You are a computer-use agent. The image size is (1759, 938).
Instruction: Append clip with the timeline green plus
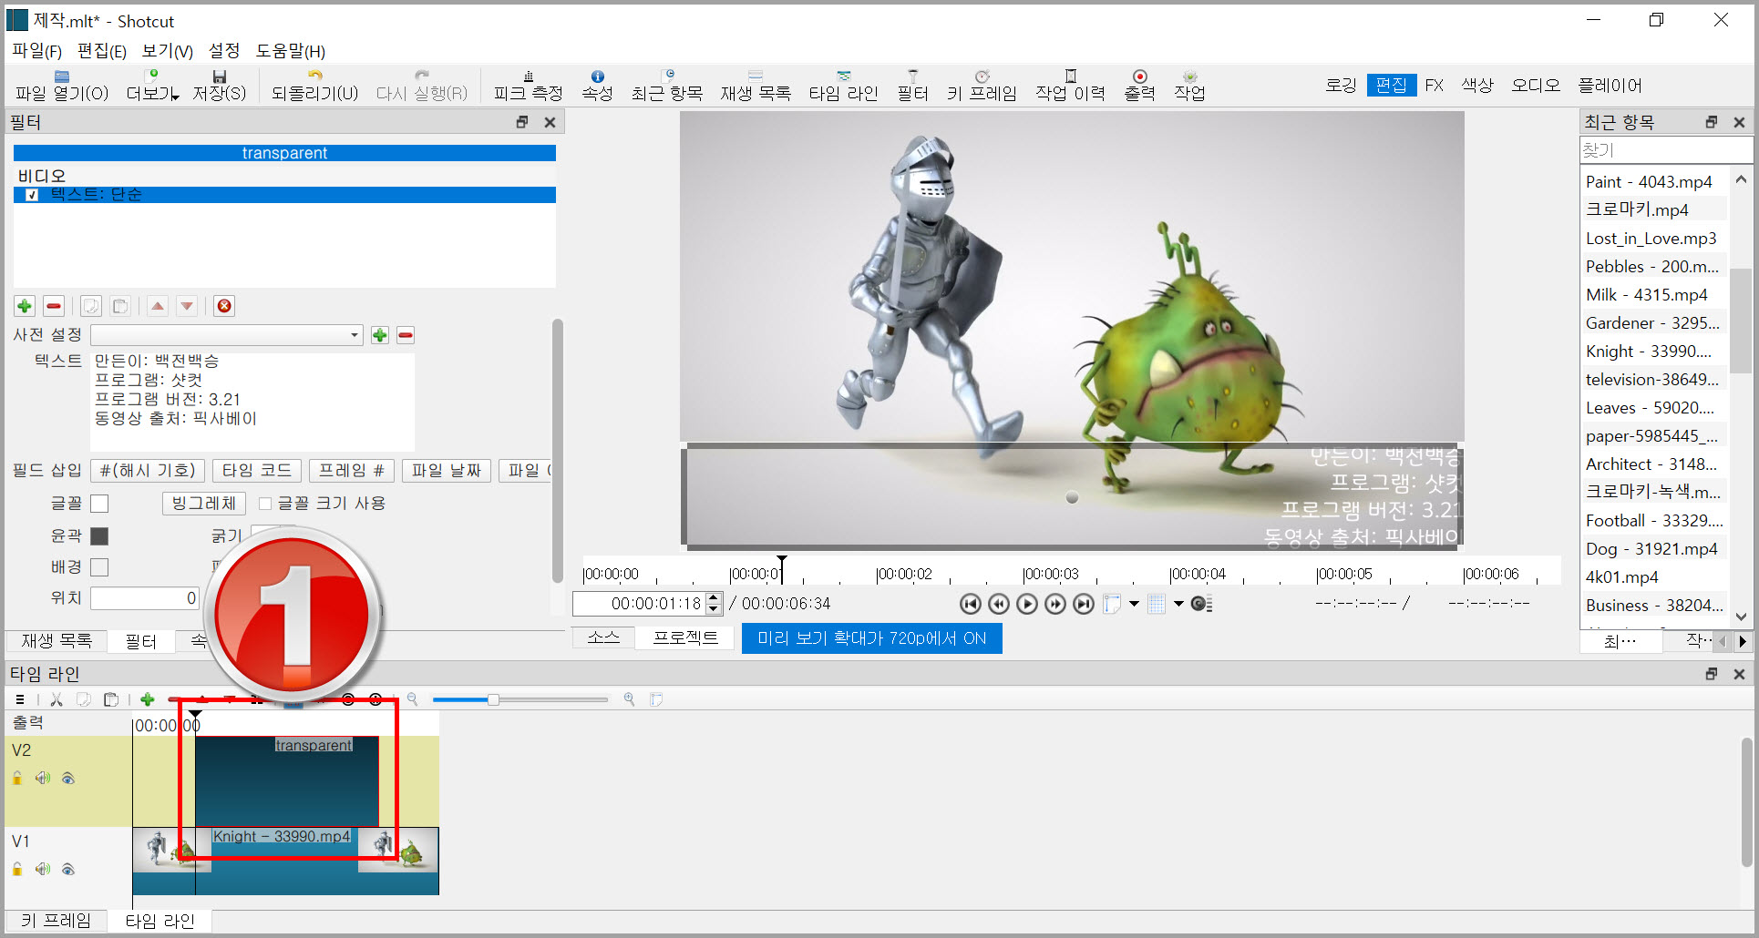(x=147, y=699)
